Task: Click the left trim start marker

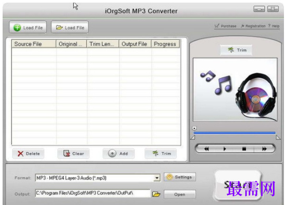Action: click(192, 138)
